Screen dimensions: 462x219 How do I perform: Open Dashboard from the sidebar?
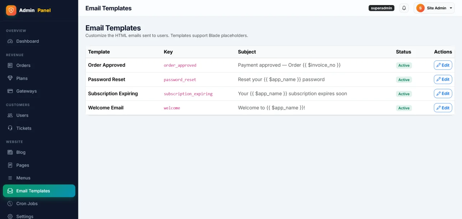39,41
